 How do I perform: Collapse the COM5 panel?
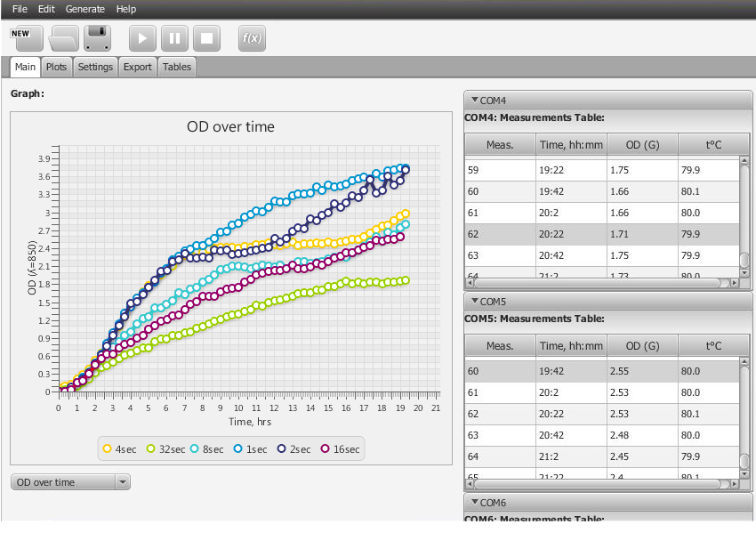pos(475,302)
